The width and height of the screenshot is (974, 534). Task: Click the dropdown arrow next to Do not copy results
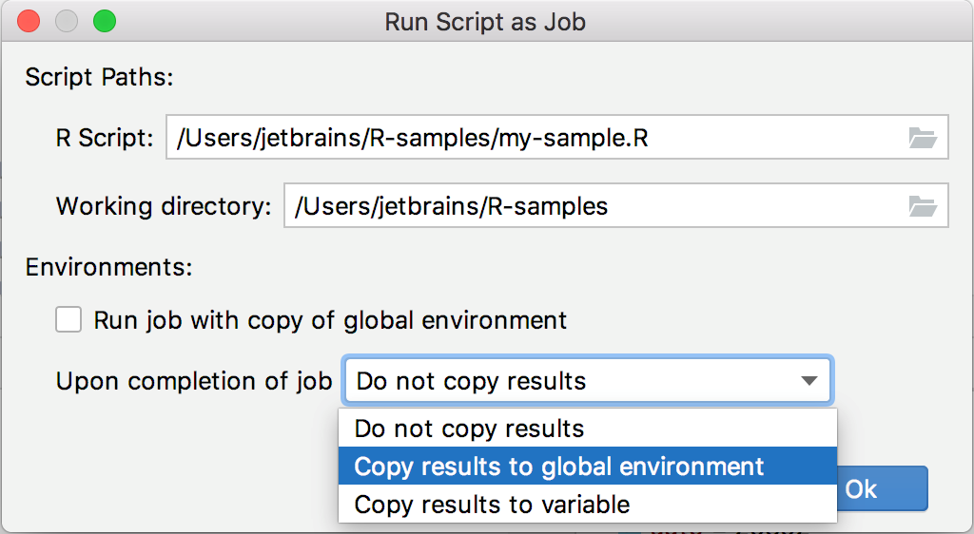[x=808, y=382]
